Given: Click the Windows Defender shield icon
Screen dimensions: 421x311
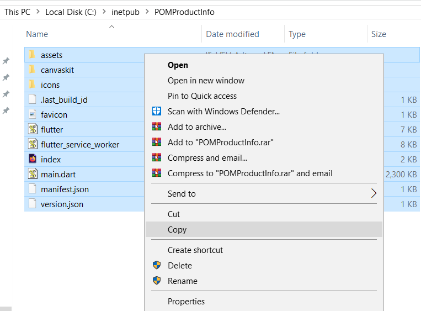Looking at the screenshot, I should pos(157,111).
